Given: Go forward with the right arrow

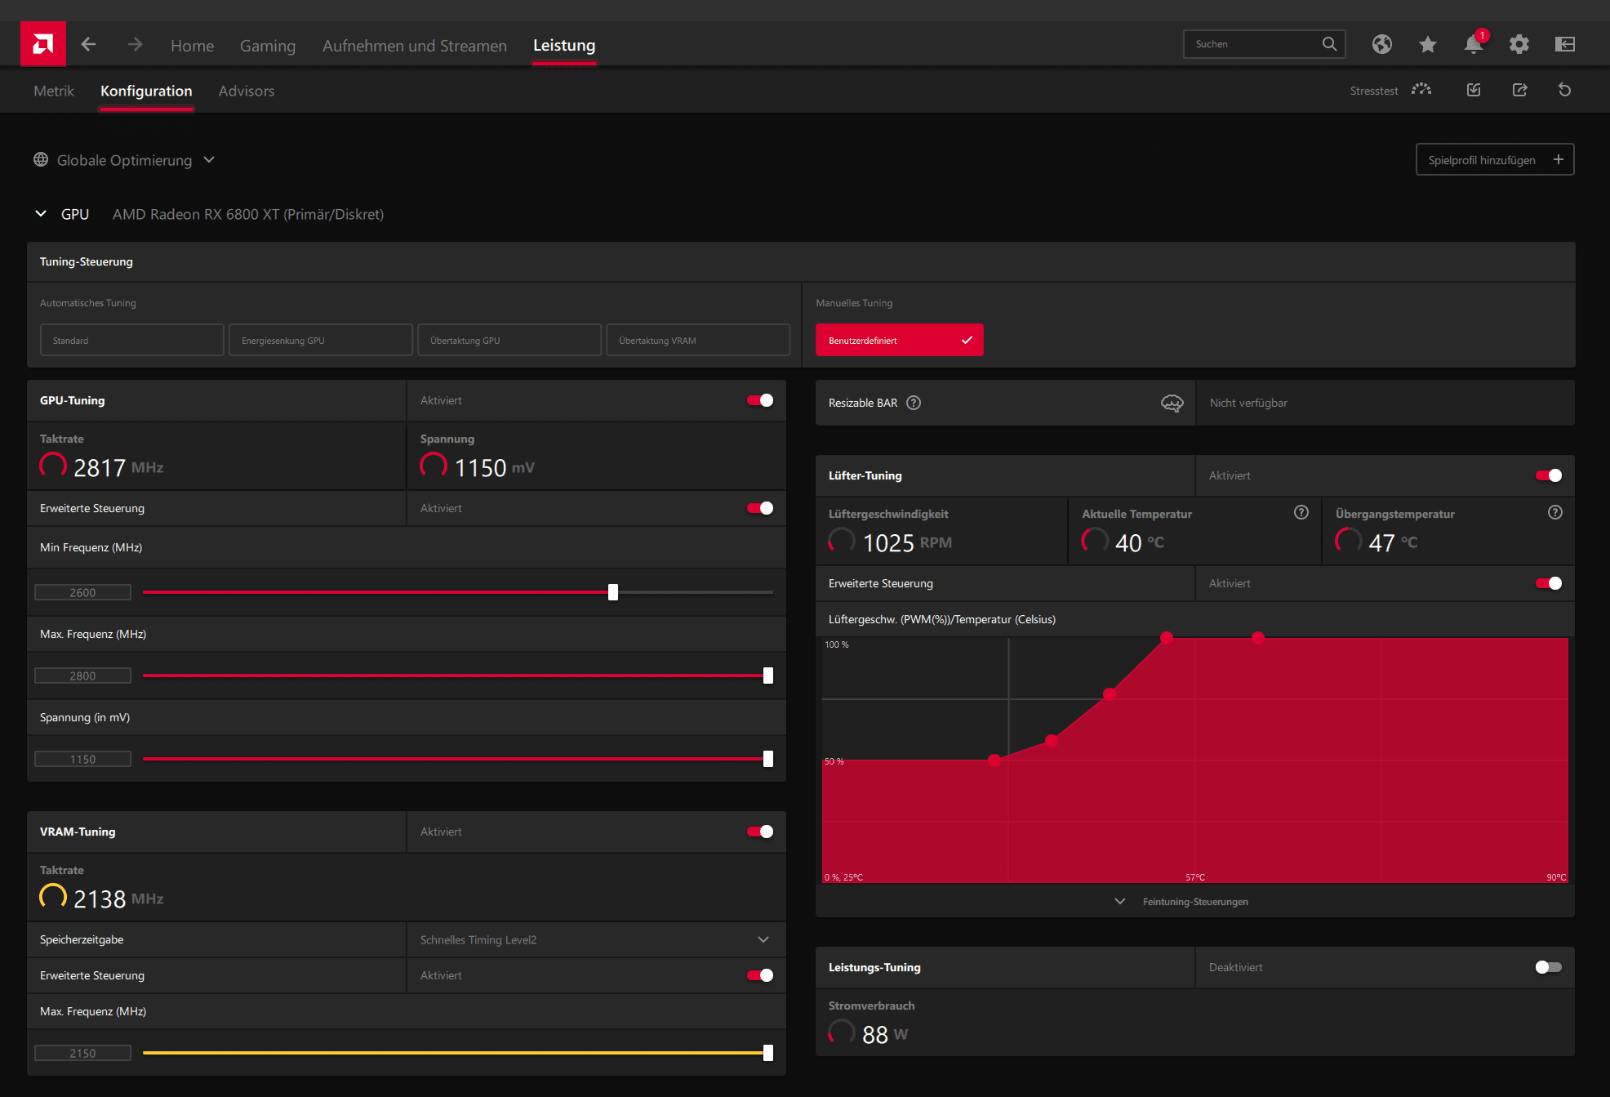Looking at the screenshot, I should tap(136, 44).
